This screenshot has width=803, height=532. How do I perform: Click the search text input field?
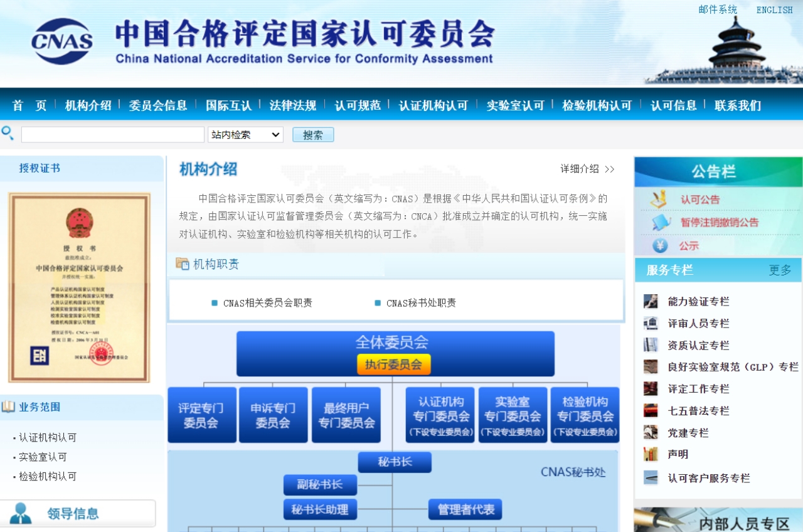pos(113,135)
